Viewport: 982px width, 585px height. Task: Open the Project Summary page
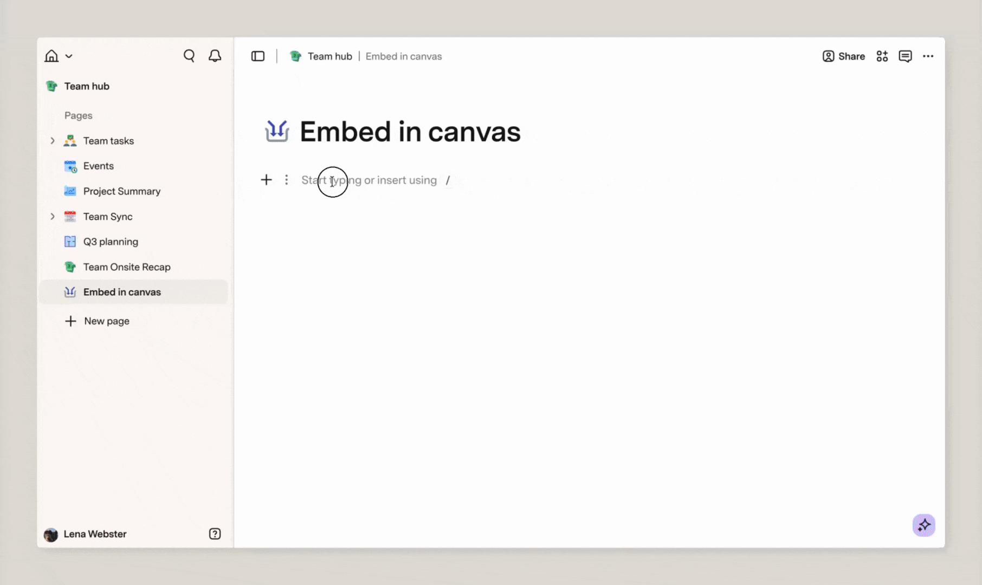(x=122, y=191)
